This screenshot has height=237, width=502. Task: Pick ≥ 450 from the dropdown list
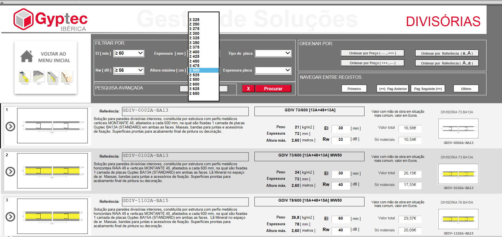click(x=204, y=61)
